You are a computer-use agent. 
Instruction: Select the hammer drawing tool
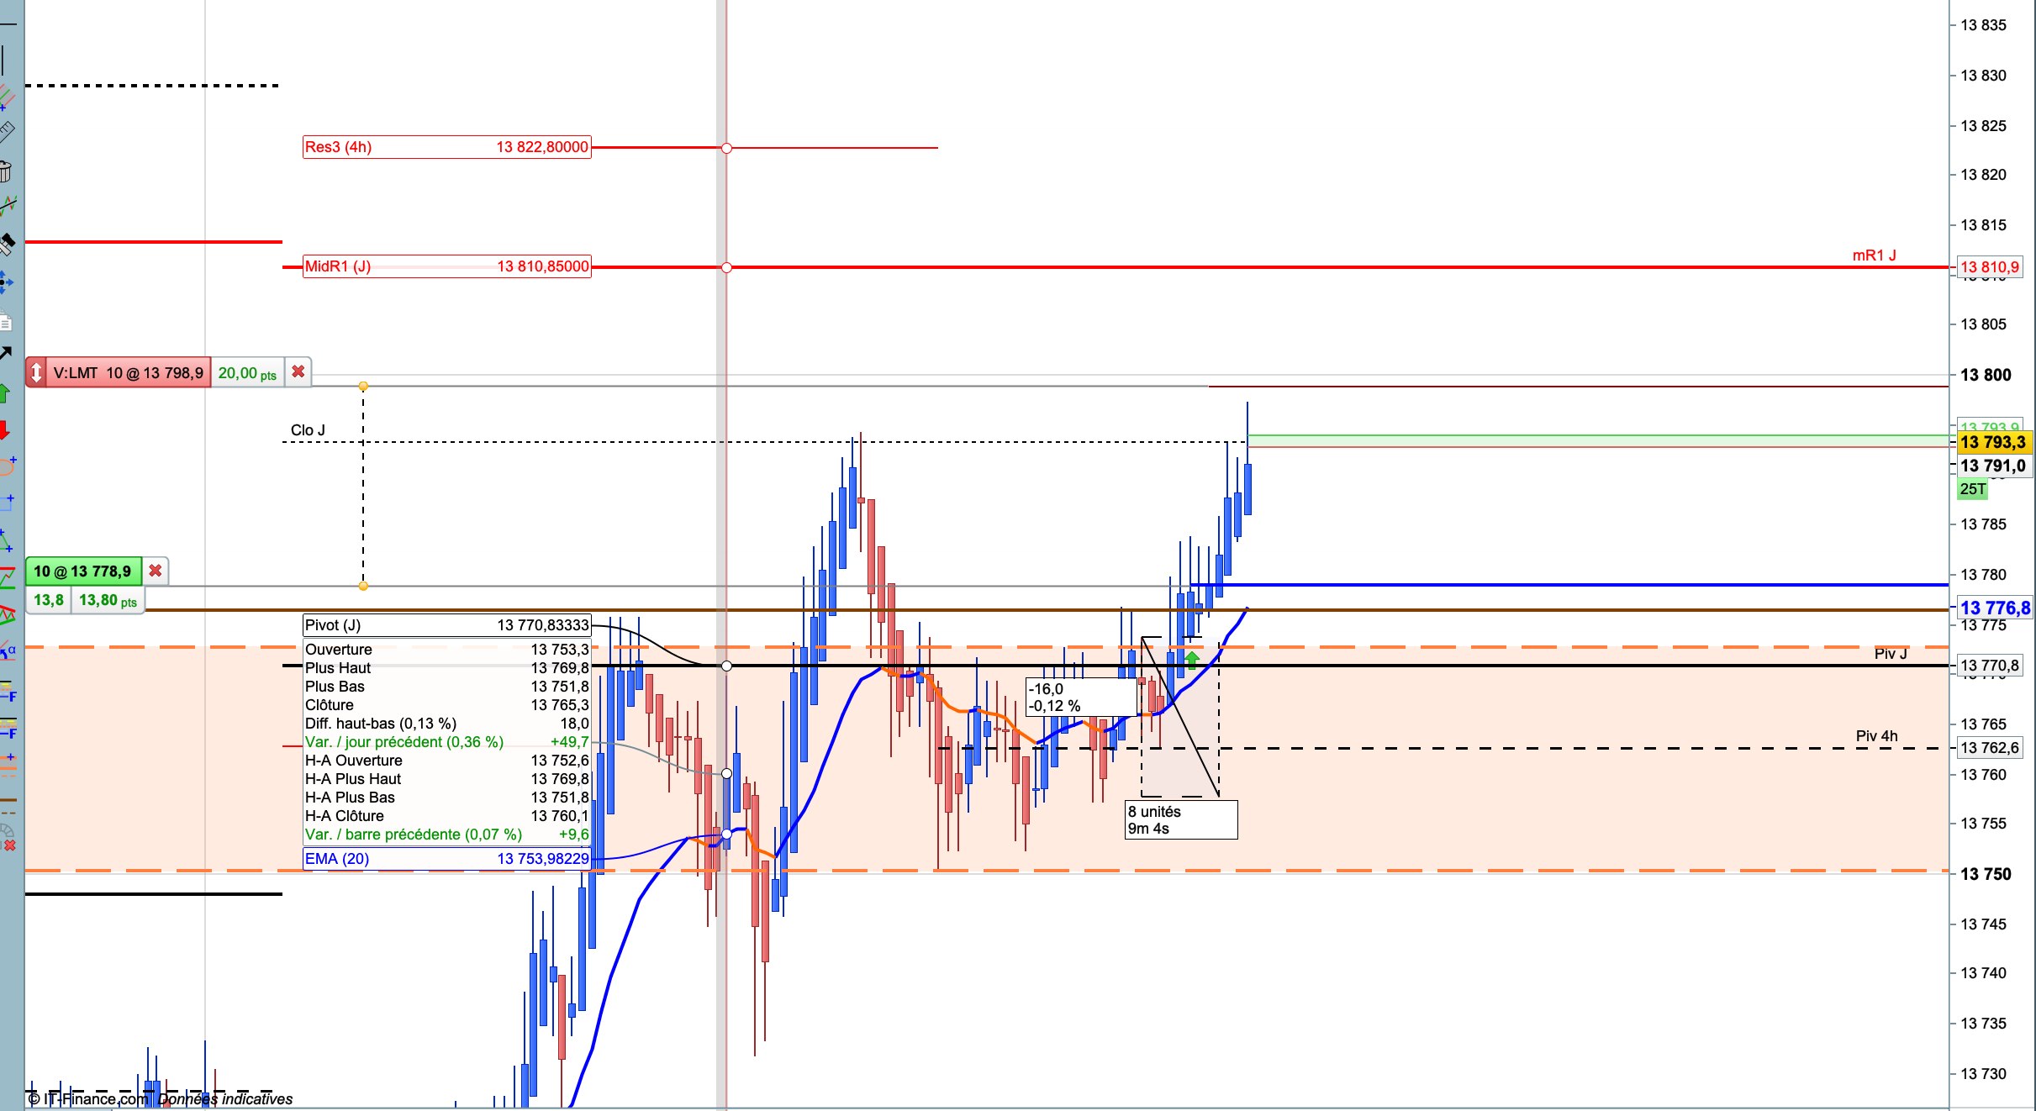click(x=7, y=245)
